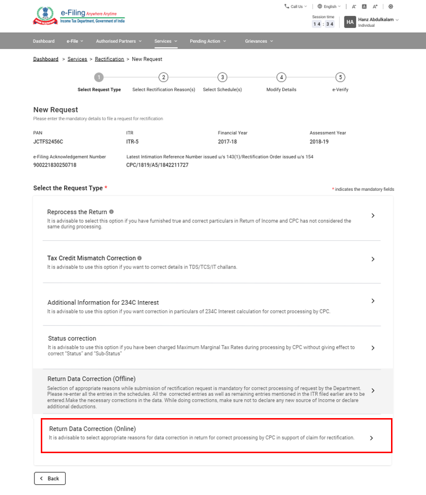Click step 2 Select Rectification Reason(s)
The image size is (426, 495).
tap(164, 77)
